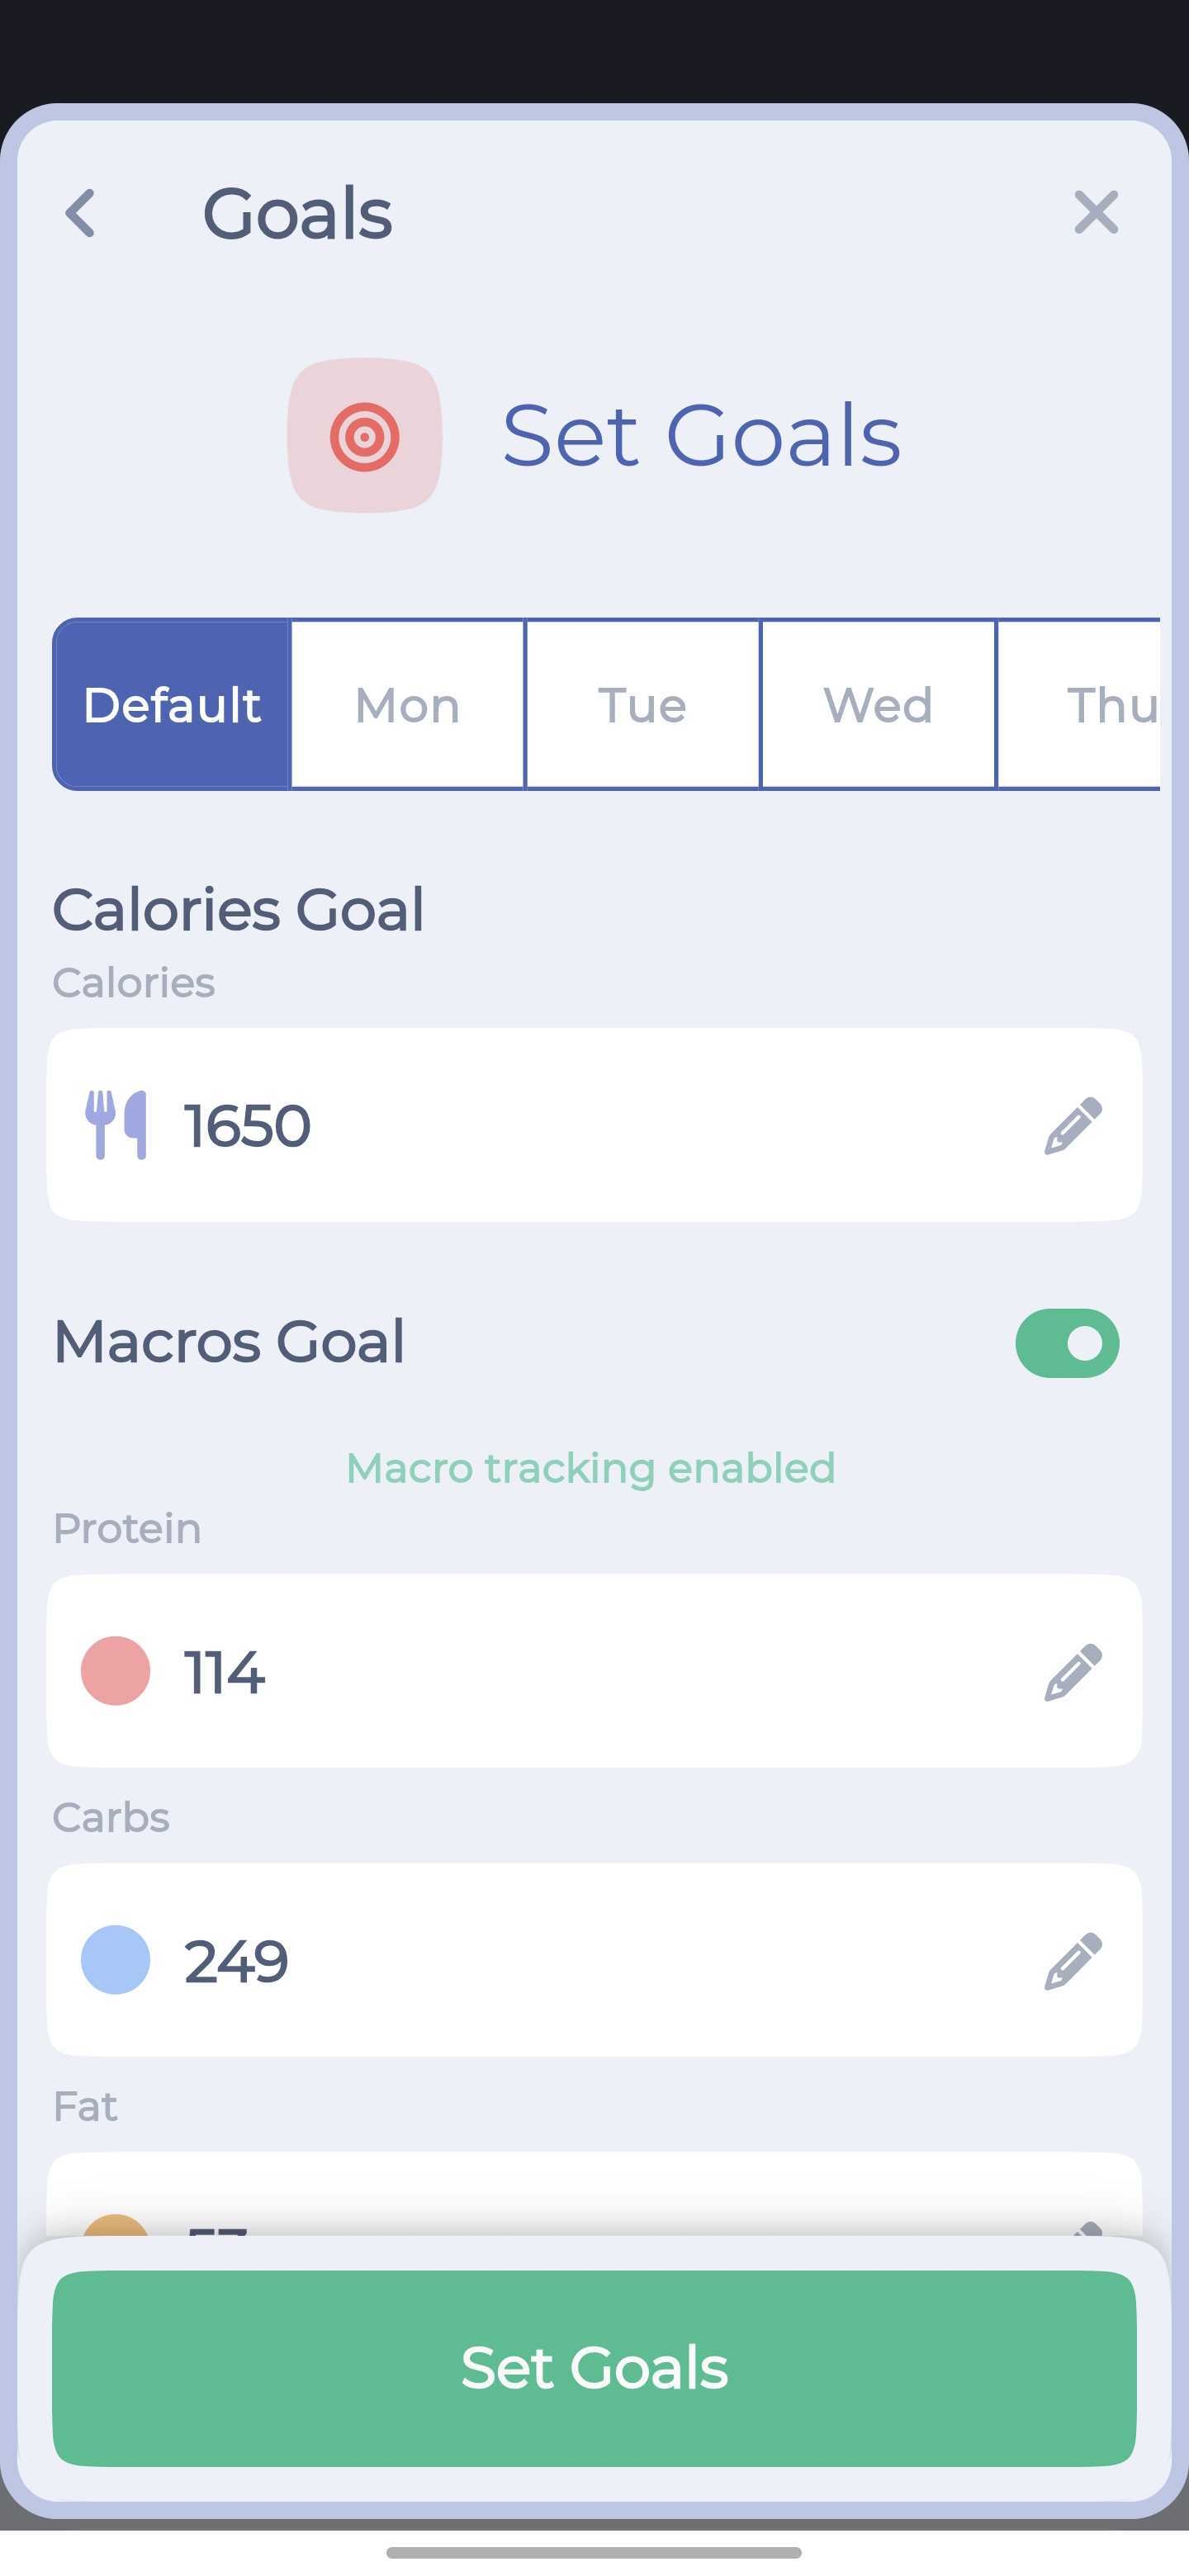
Task: Select the Default tab
Action: tap(172, 705)
